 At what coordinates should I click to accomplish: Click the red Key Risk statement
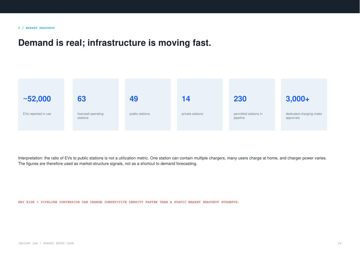pos(129,202)
